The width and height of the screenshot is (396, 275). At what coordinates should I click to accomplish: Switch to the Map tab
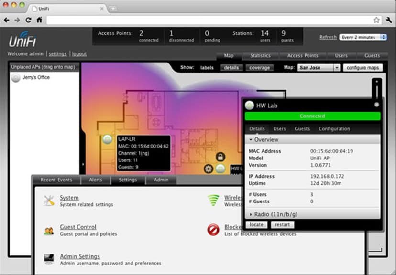coord(229,56)
